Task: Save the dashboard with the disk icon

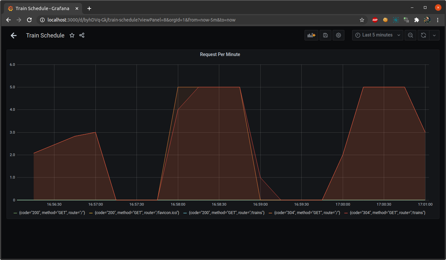Action: pos(325,35)
